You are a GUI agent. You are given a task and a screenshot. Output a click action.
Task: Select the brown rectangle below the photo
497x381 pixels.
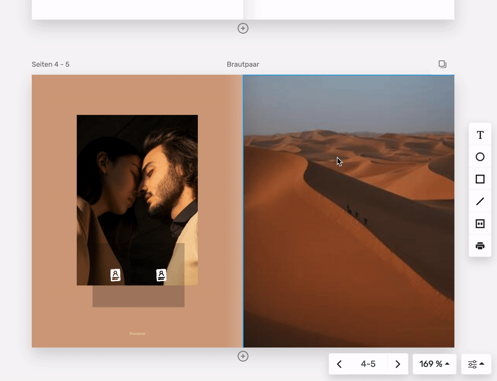139,296
